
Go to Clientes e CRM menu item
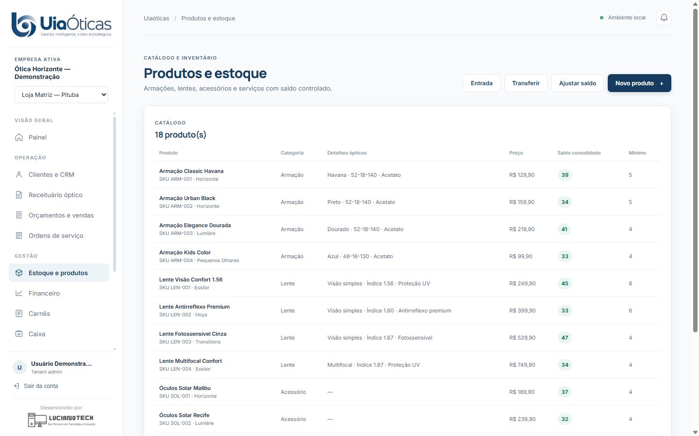tap(59, 174)
